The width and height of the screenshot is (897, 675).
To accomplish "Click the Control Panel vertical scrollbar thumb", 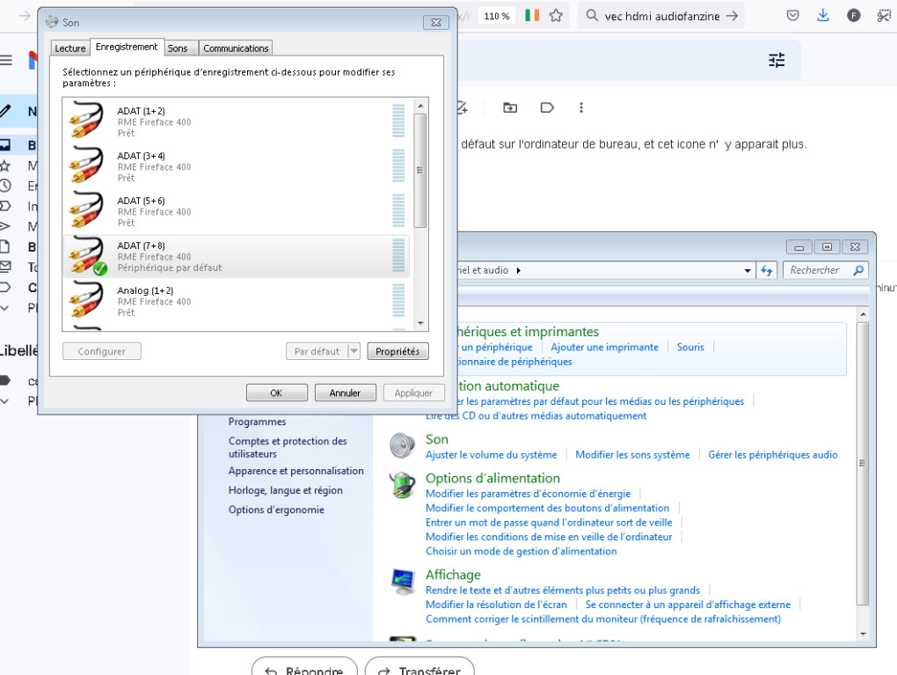I will pyautogui.click(x=863, y=463).
